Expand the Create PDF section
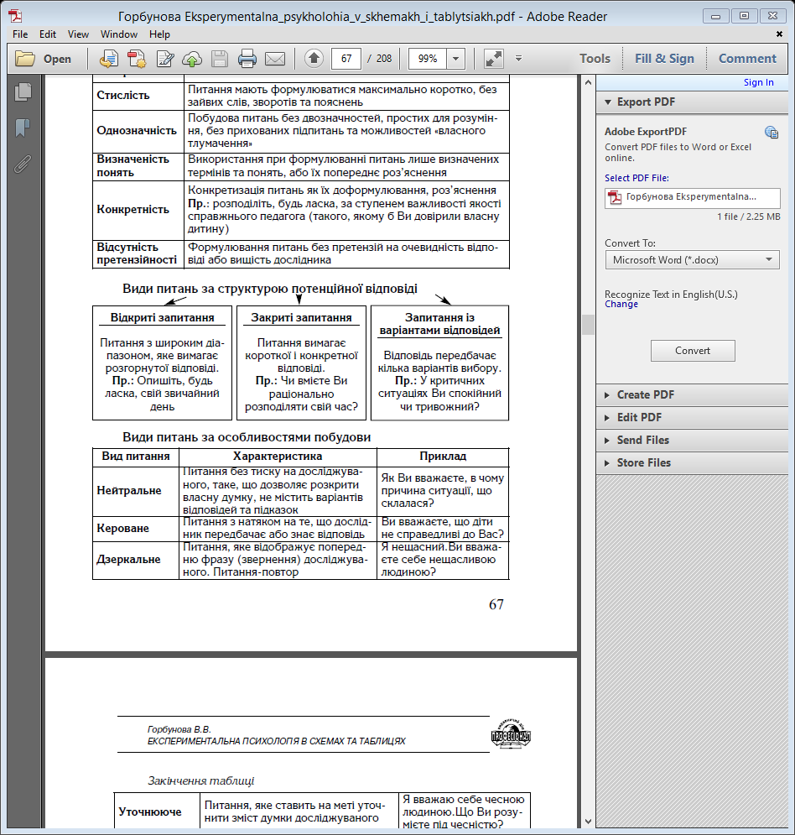 click(645, 394)
